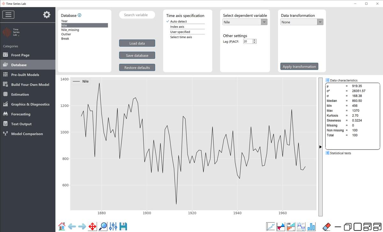Select the pan tool with red arrows
The image size is (383, 232).
[x=92, y=226]
